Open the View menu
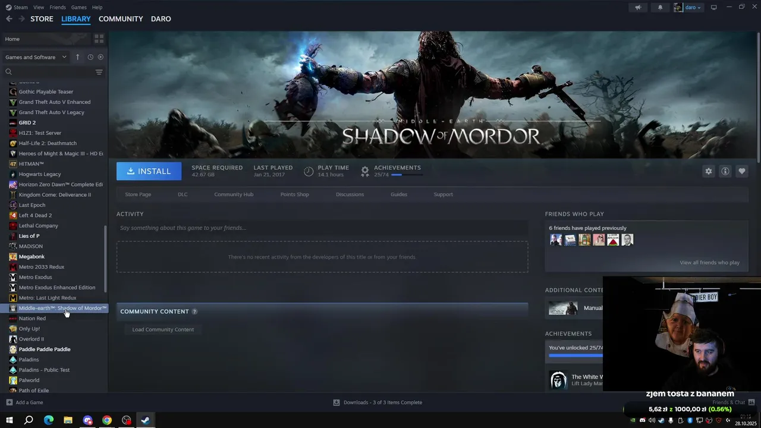Image resolution: width=761 pixels, height=428 pixels. coord(39,7)
